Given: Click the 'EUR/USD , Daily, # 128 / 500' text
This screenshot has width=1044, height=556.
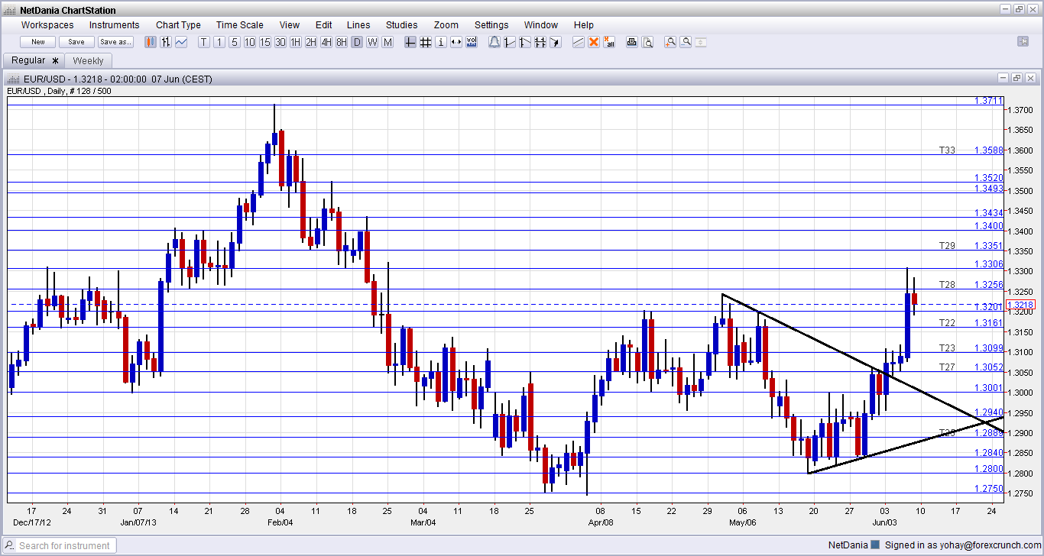Looking at the screenshot, I should click(60, 92).
